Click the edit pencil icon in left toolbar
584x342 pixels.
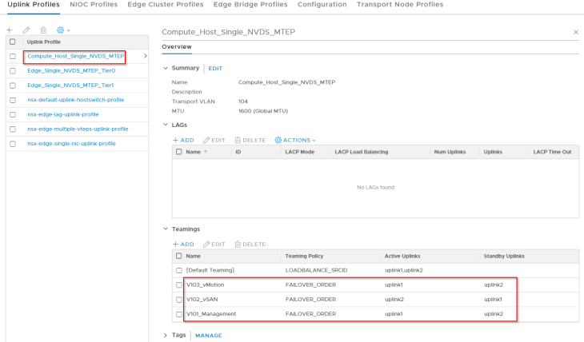[26, 30]
